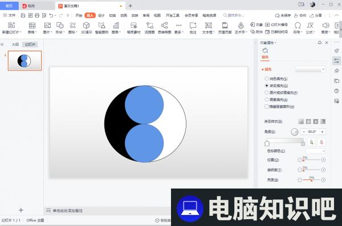
Task: Collapse the 填充 section triangle
Action: (262, 69)
